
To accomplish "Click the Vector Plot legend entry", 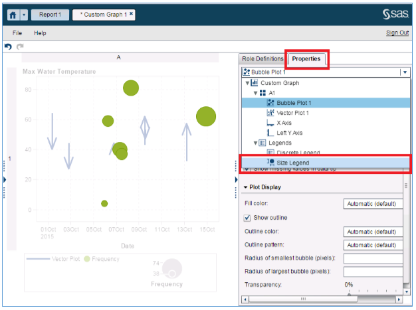I will pos(53,259).
